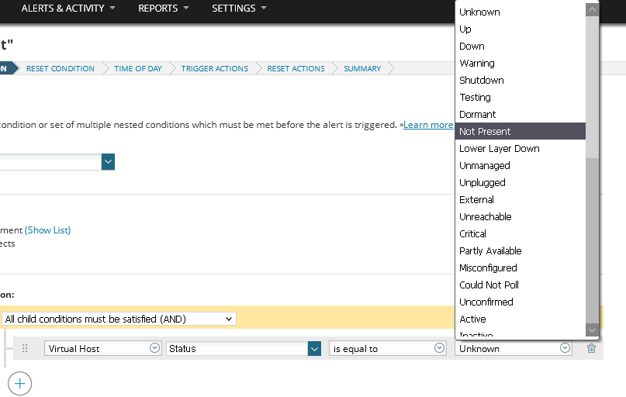Choose Could Not Poll option
Viewport: 626px width, 397px height.
point(521,285)
